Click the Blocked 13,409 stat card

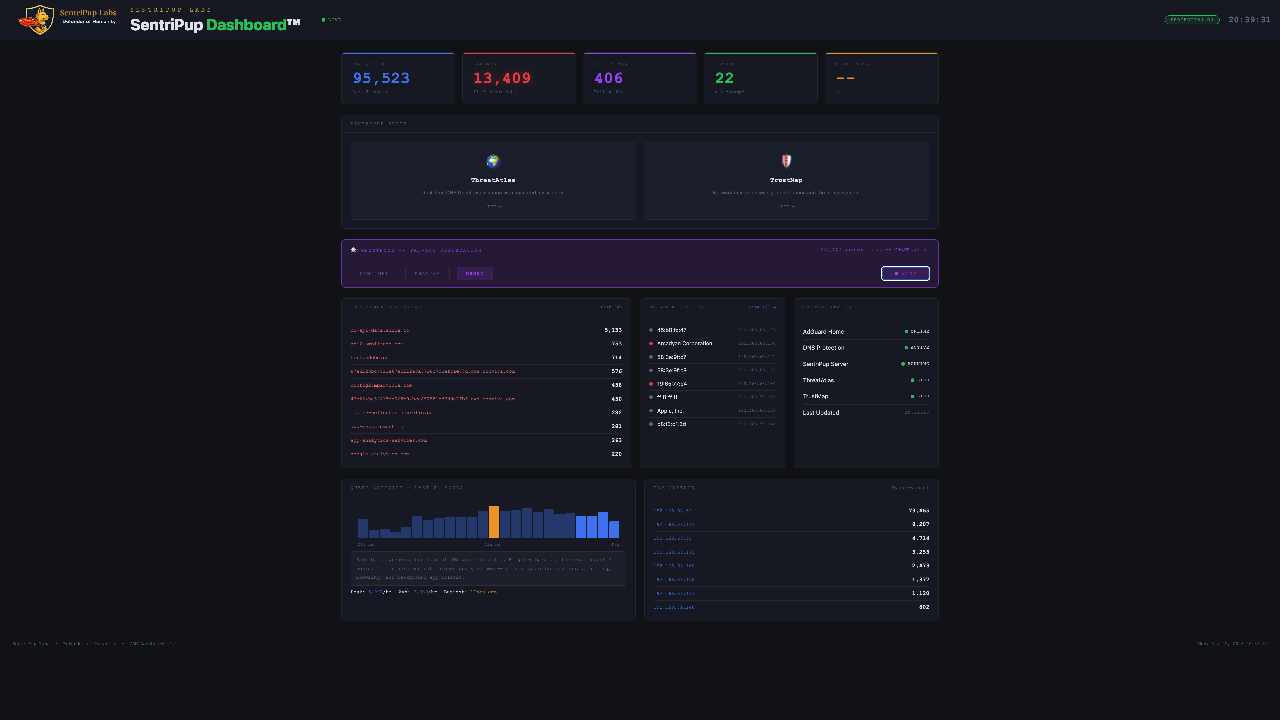click(x=519, y=78)
